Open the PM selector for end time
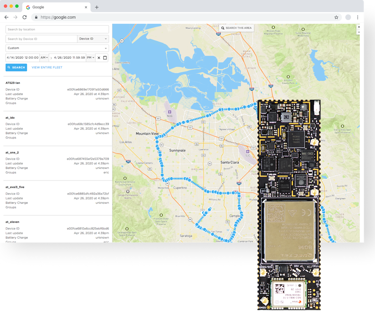 [x=90, y=57]
